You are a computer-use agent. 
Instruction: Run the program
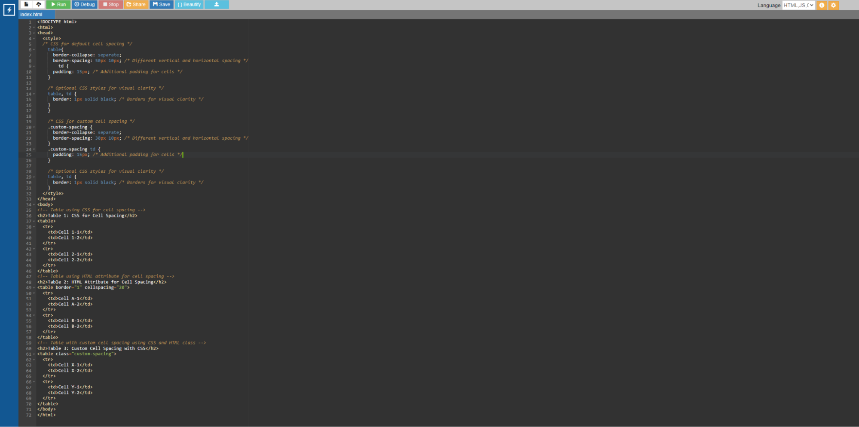(58, 4)
